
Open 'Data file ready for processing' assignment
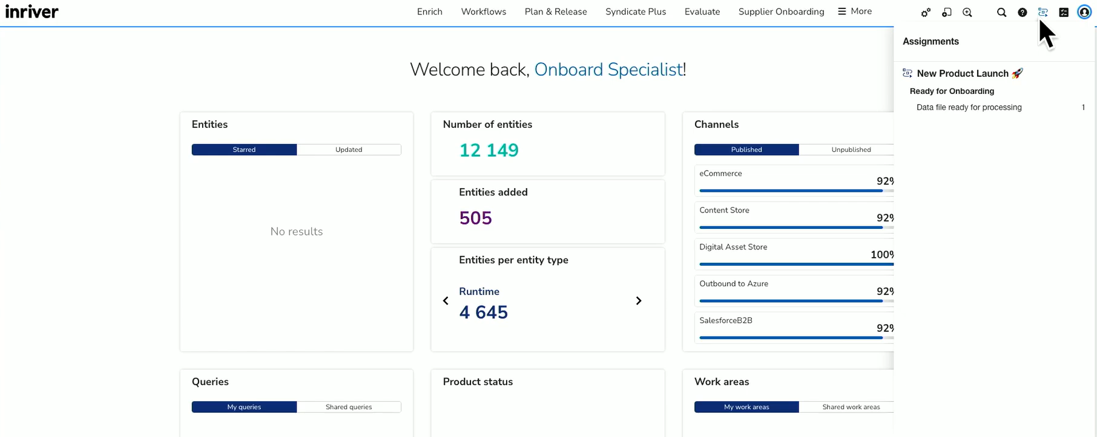pyautogui.click(x=969, y=107)
